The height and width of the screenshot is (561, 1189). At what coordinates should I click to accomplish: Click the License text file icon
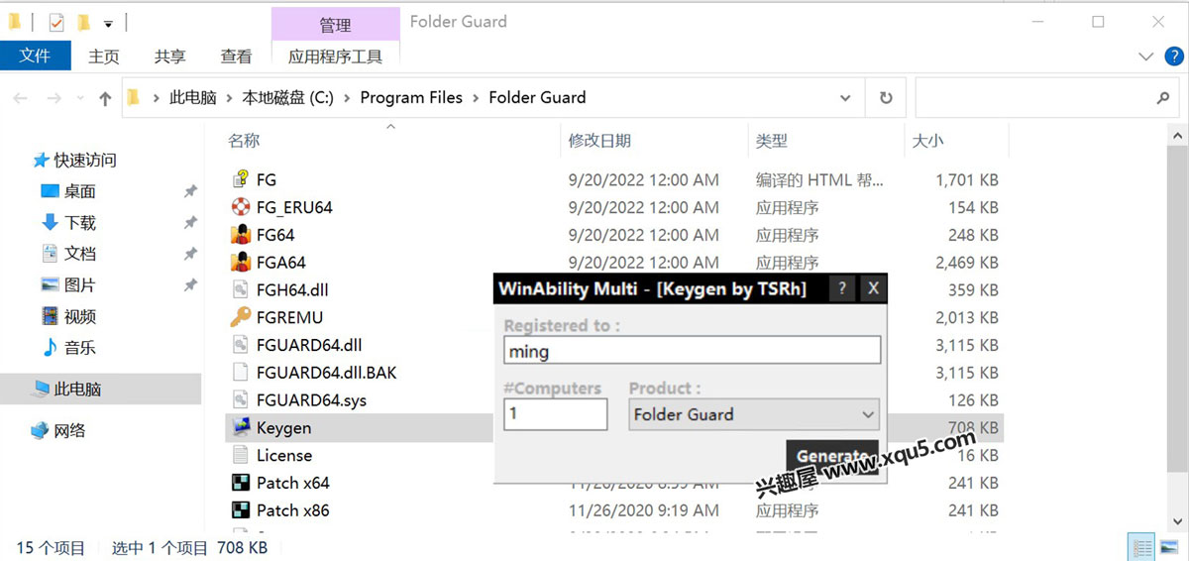click(240, 455)
